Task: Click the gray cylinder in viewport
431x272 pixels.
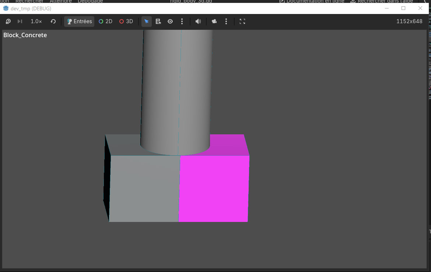Action: click(x=177, y=92)
